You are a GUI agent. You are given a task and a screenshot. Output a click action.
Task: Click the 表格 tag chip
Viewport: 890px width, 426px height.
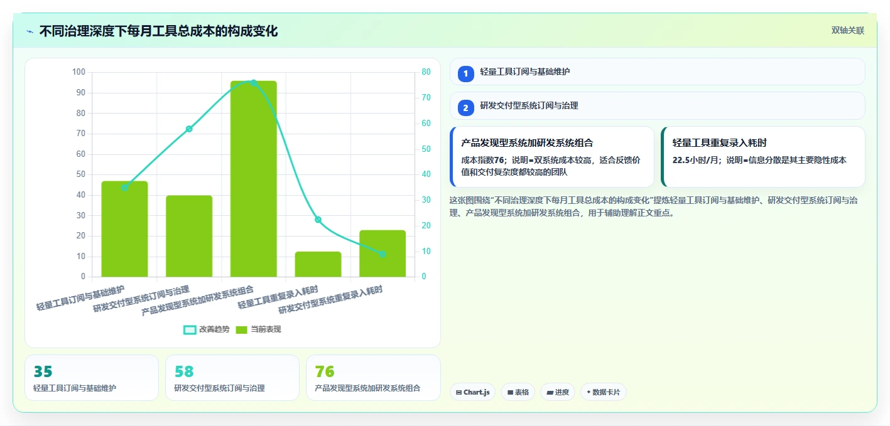(518, 392)
